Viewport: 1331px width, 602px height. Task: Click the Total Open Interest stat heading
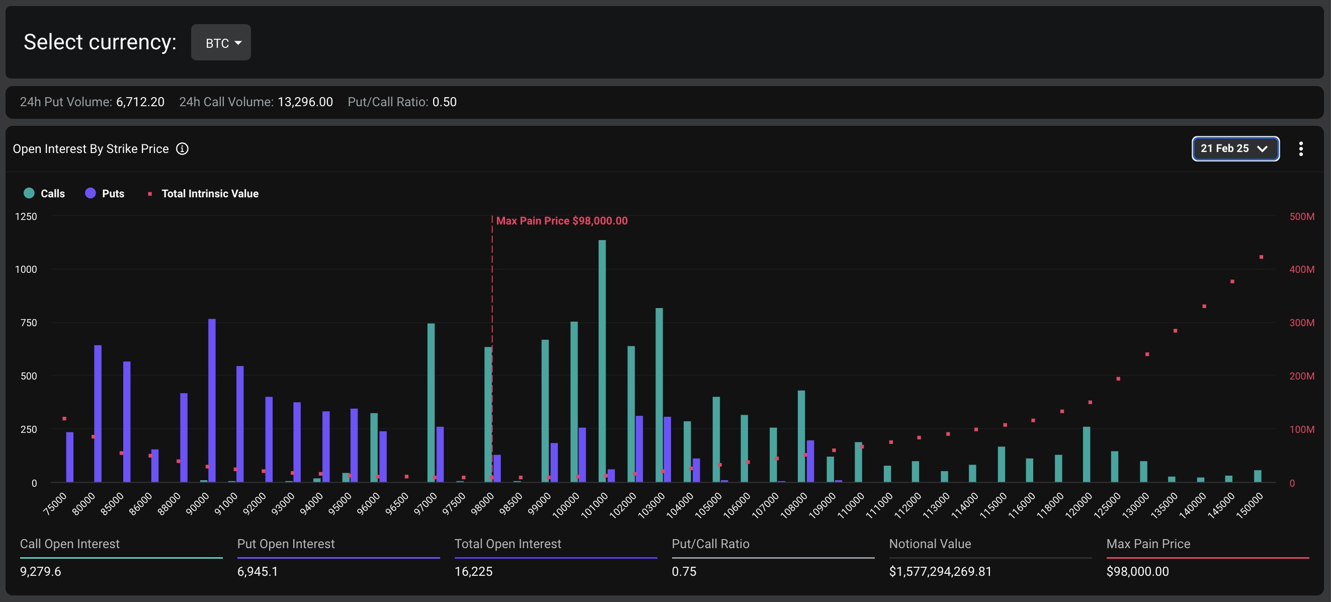pos(508,544)
